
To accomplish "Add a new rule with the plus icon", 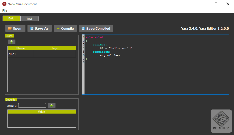I will click(x=12, y=42).
